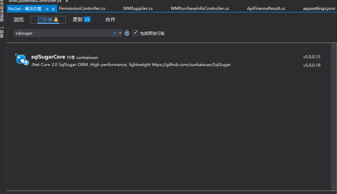
Task: Open the 更新 (Updates) tab
Action: pos(81,20)
